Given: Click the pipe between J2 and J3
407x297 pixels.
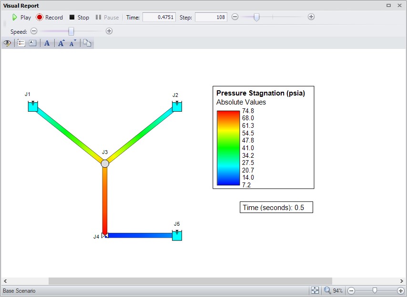Looking at the screenshot, I should [x=140, y=135].
